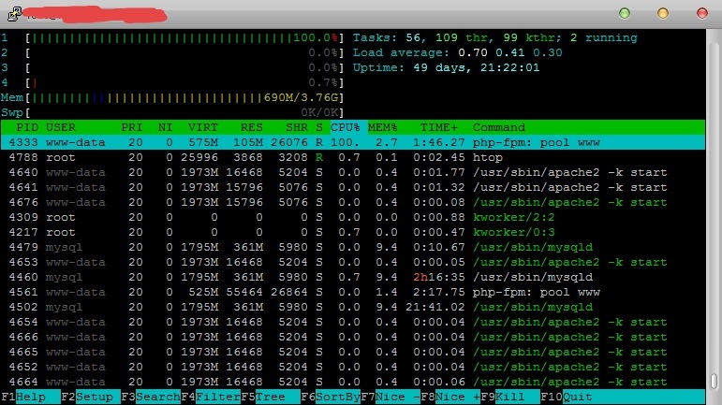Select mysqld process row PID 4479
The image size is (722, 405).
tap(353, 247)
